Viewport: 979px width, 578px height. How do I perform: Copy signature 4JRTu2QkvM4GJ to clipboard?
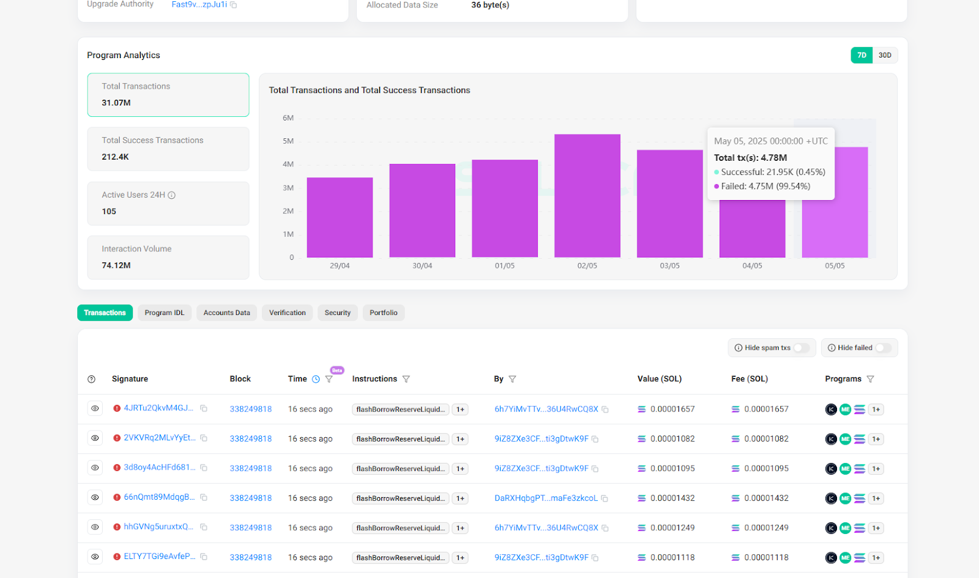204,409
